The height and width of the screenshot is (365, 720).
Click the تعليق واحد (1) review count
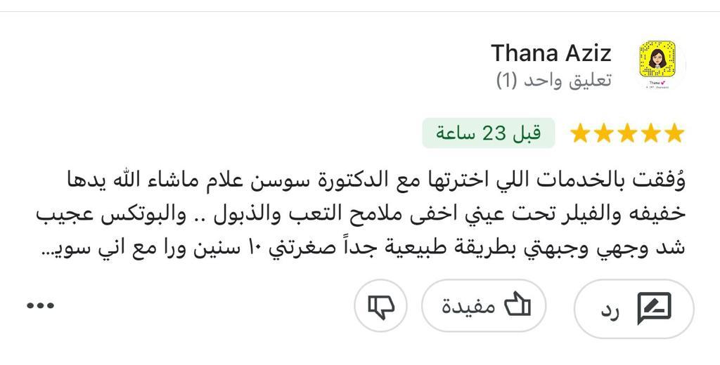coord(554,81)
